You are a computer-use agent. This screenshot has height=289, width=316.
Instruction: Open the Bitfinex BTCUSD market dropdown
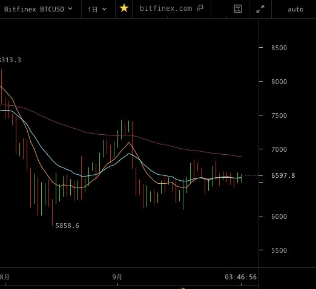(38, 9)
